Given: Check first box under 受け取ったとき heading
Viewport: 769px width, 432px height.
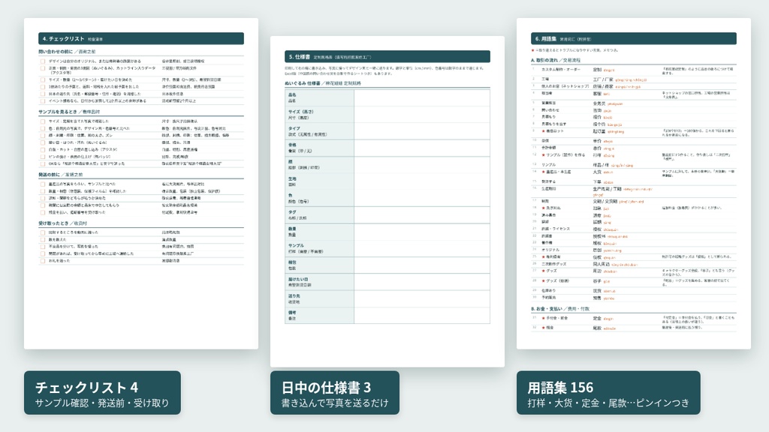Looking at the screenshot, I should (43, 232).
